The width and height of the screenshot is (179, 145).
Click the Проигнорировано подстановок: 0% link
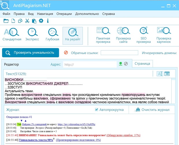pyautogui.click(x=78, y=140)
